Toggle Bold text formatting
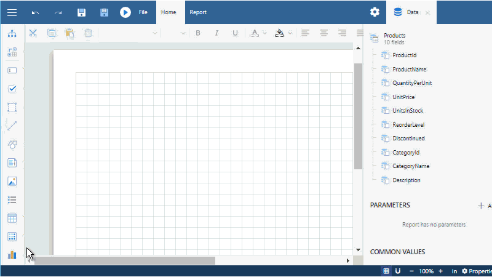The height and width of the screenshot is (277, 492). point(198,33)
